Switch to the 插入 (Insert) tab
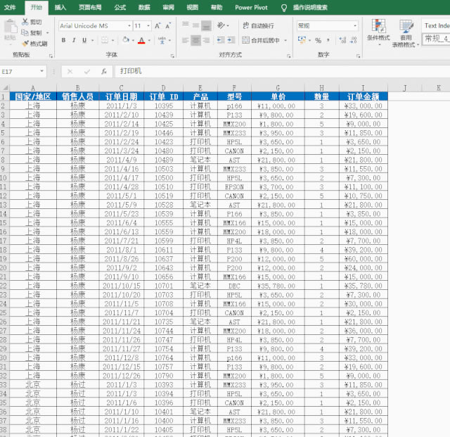Viewport: 450px width, 437px height. pos(60,7)
